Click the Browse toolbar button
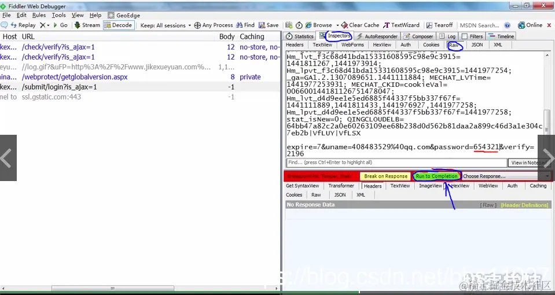Image resolution: width=555 pixels, height=295 pixels. (x=318, y=25)
